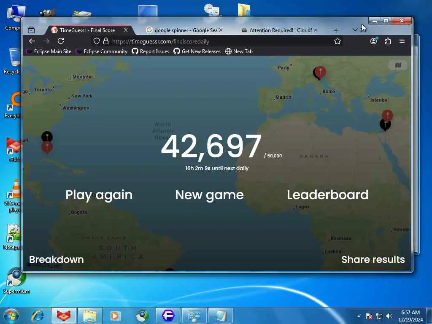Launch Internet Explorer from the taskbar
The width and height of the screenshot is (432, 324).
(x=38, y=316)
